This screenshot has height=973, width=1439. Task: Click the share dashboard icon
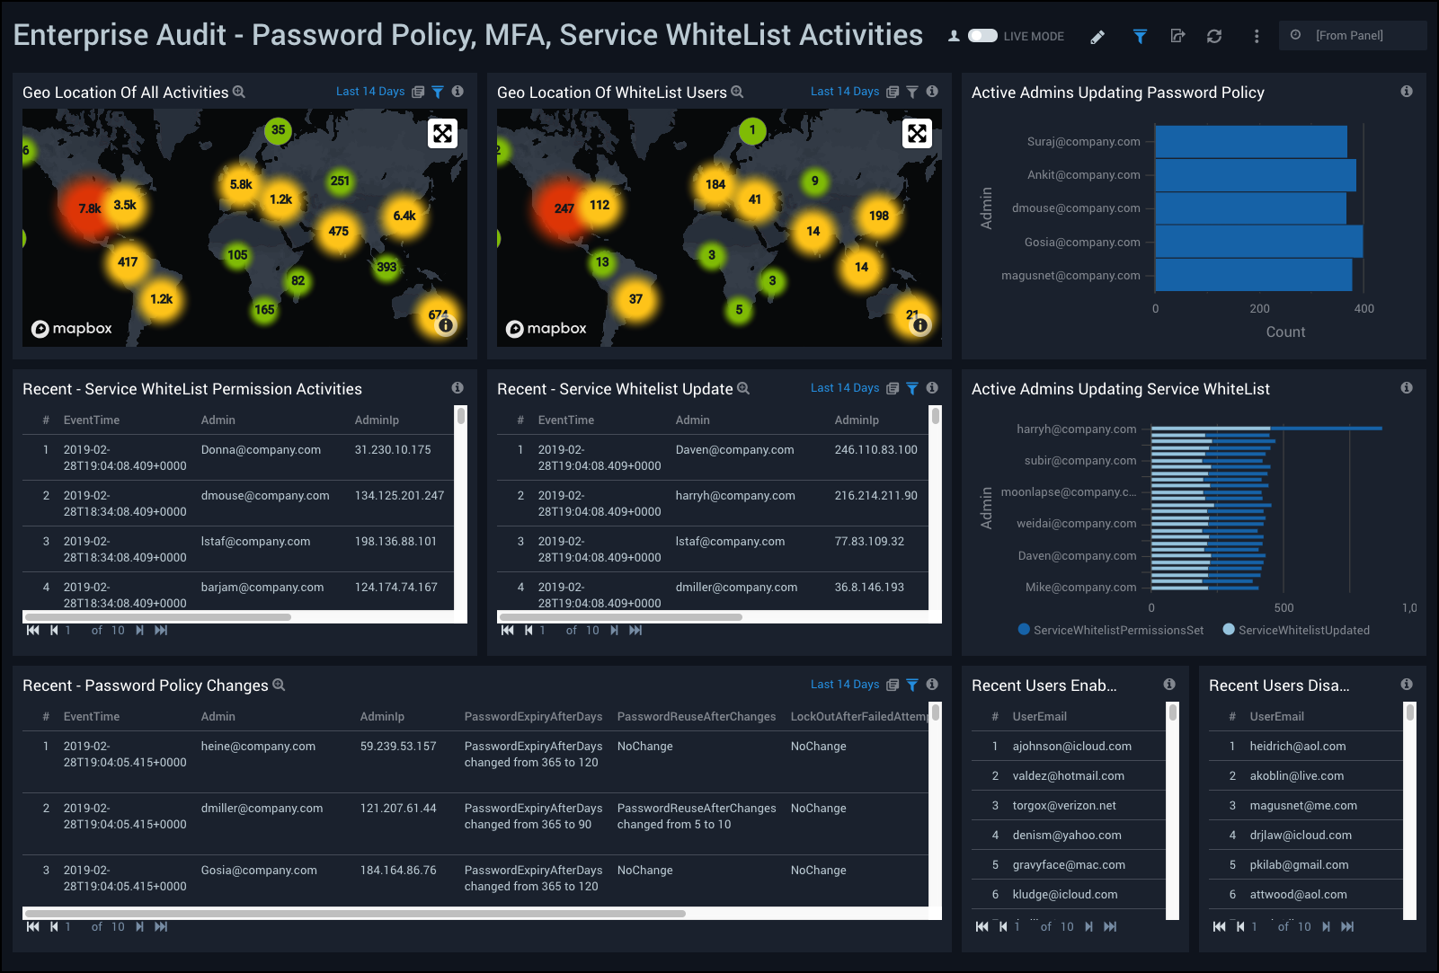pyautogui.click(x=1177, y=37)
